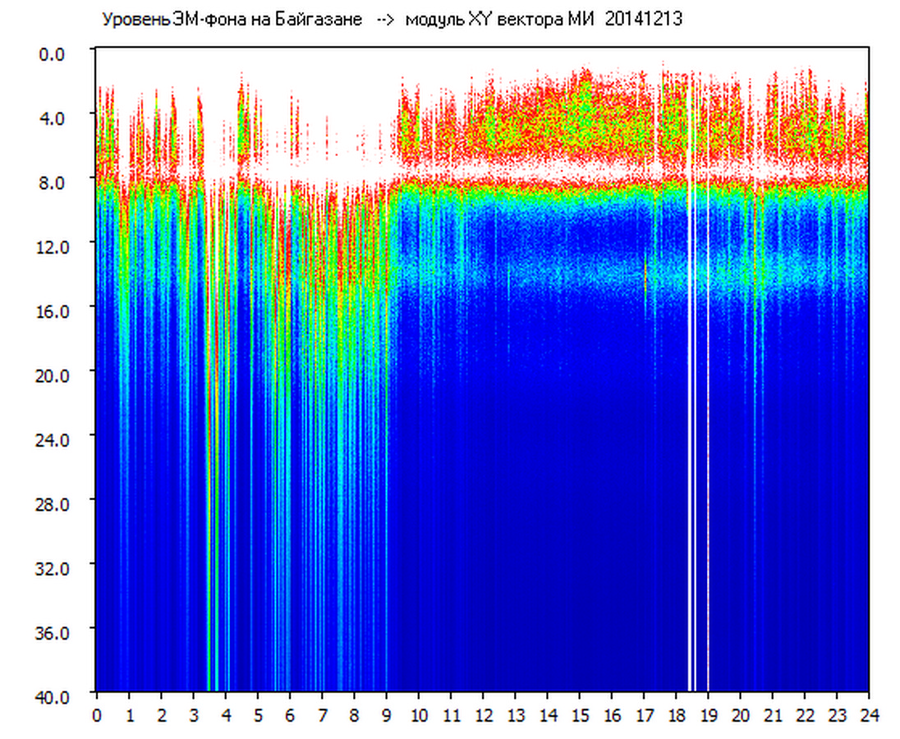The width and height of the screenshot is (900, 739).
Task: Click the hour 17 label on the X axis
Action: click(x=645, y=714)
